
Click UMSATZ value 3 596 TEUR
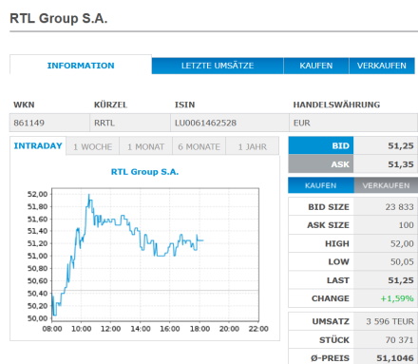click(x=389, y=321)
